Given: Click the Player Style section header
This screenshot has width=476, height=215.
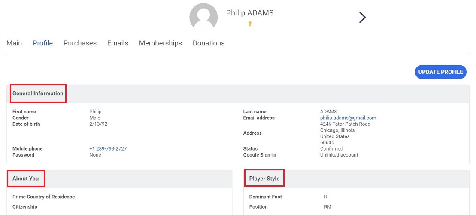Looking at the screenshot, I should click(x=264, y=179).
